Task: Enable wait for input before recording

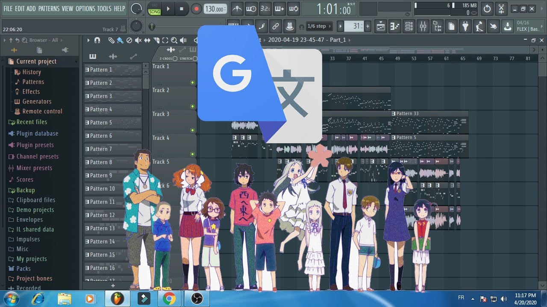Action: (x=251, y=9)
